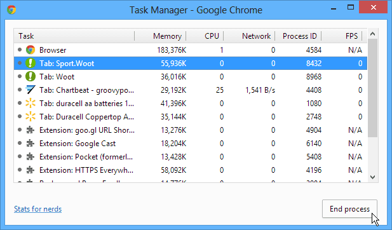Select the Browser task row
The image size is (392, 230).
click(x=191, y=50)
